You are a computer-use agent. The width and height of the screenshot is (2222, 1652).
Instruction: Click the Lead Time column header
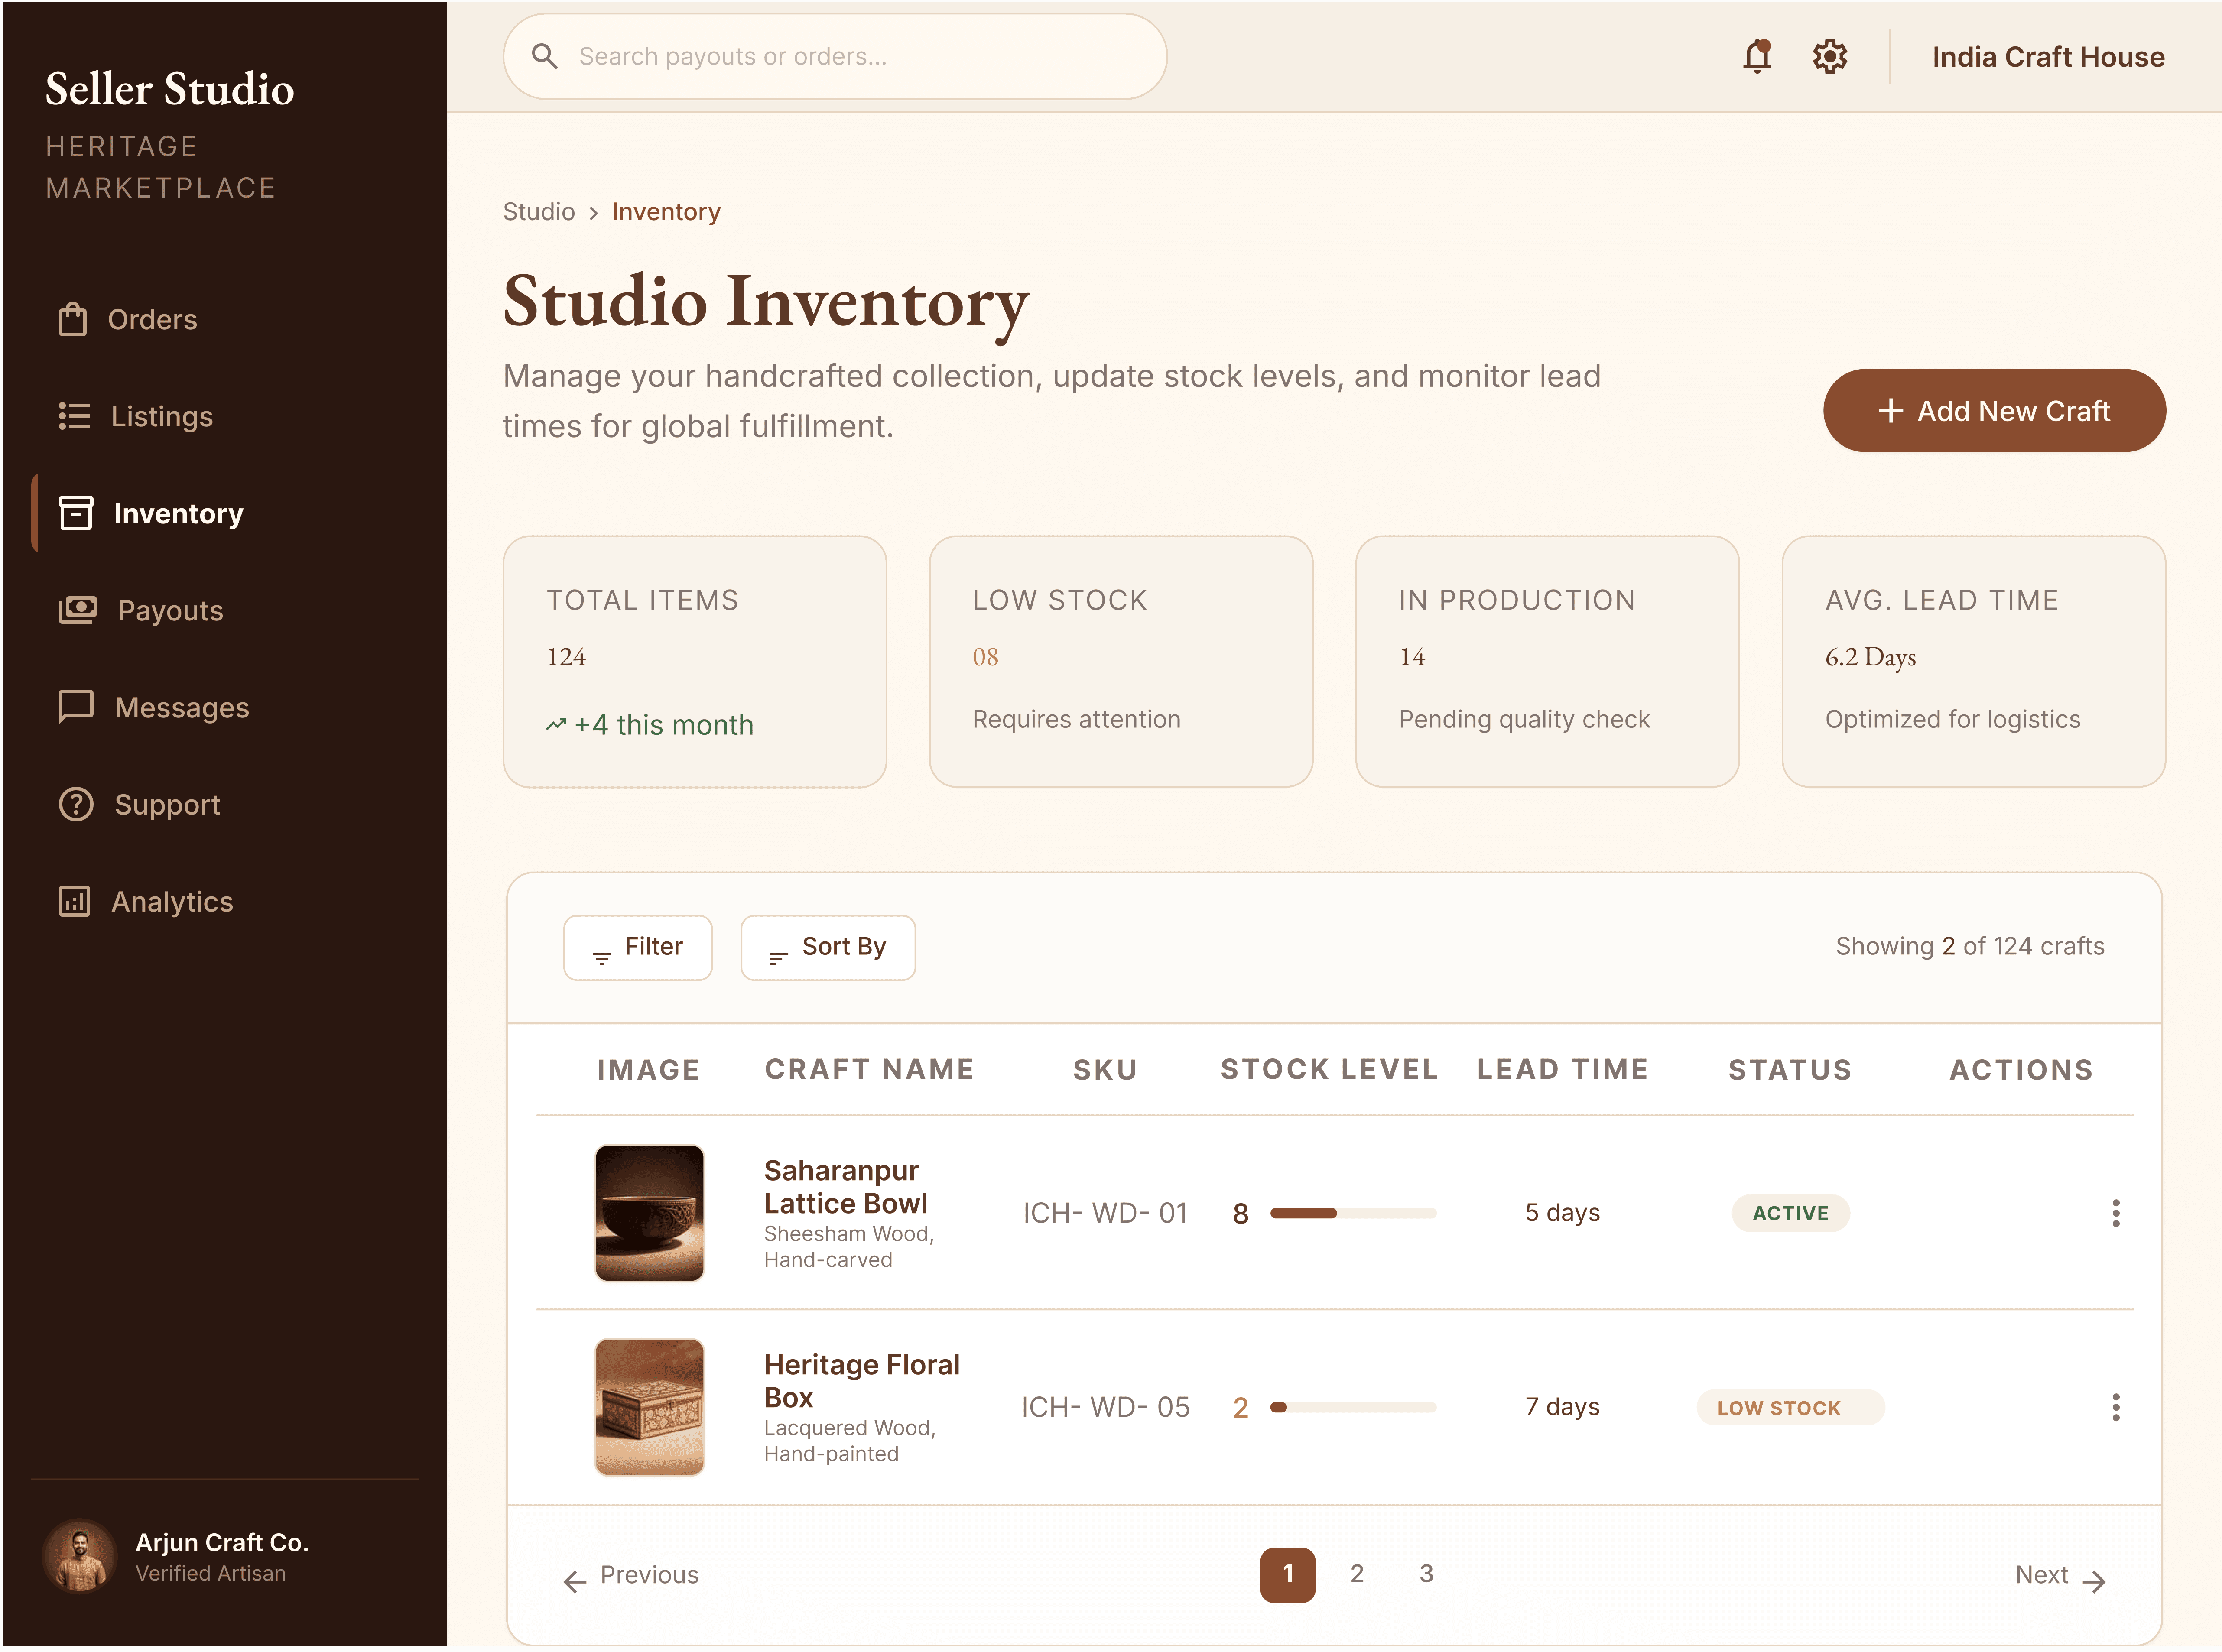coord(1562,1069)
